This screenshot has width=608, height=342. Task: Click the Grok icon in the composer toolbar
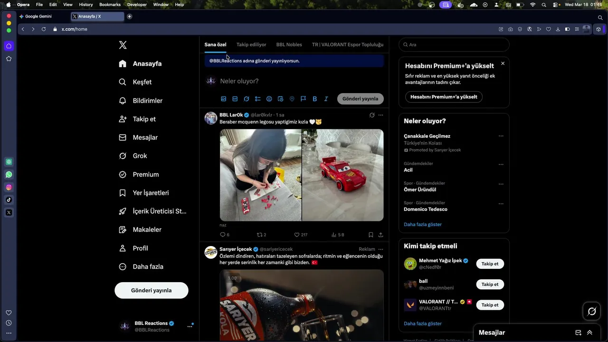click(x=247, y=99)
